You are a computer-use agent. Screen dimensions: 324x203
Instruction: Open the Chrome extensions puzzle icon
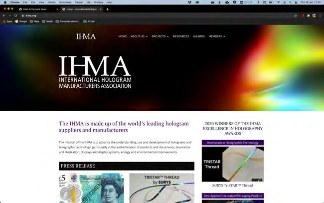tap(309, 15)
